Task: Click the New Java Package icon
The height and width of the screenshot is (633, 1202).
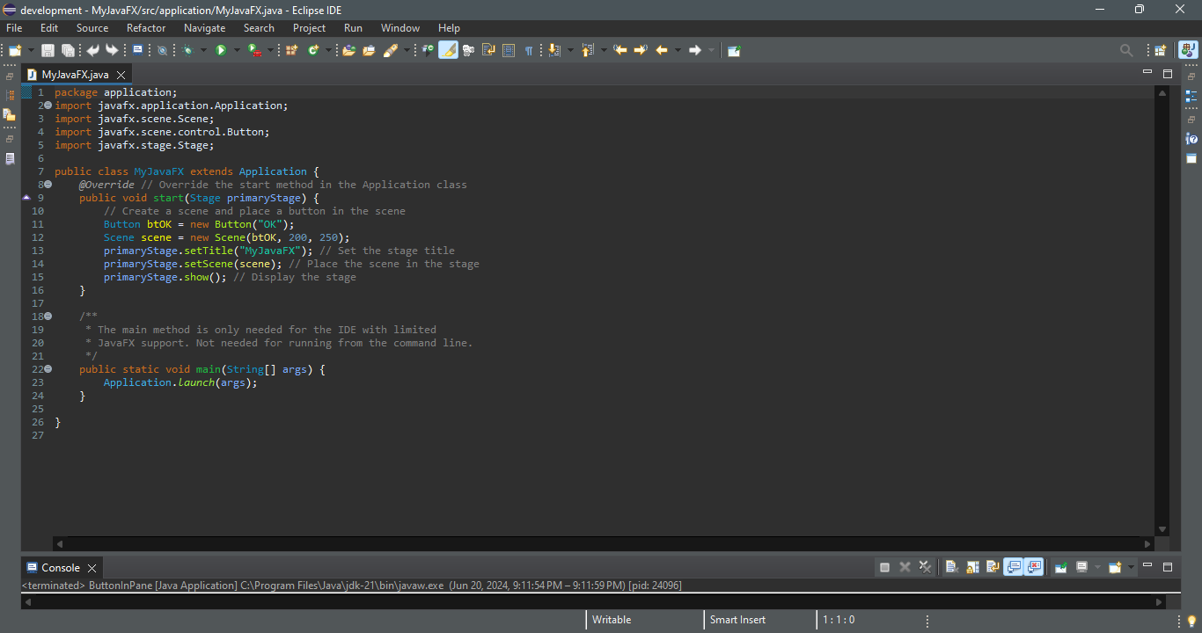Action: click(x=291, y=50)
